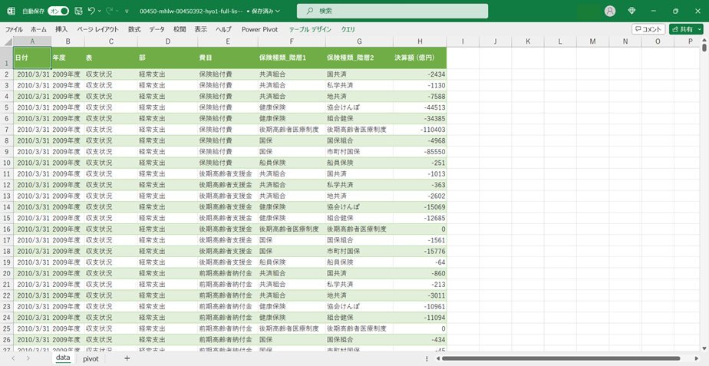Click next sheet navigation arrow
The image size is (709, 366).
coord(28,358)
